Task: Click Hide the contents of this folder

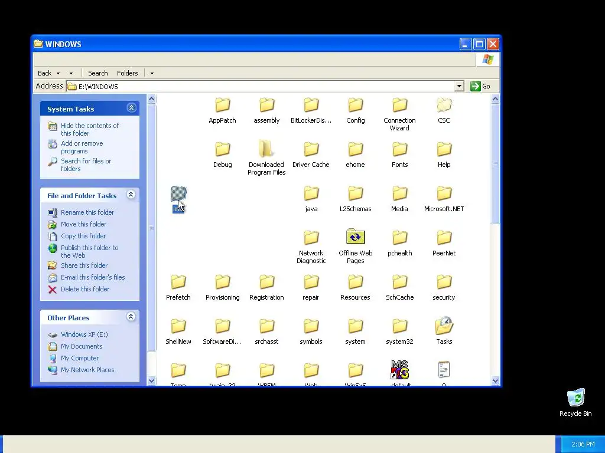Action: tap(90, 129)
